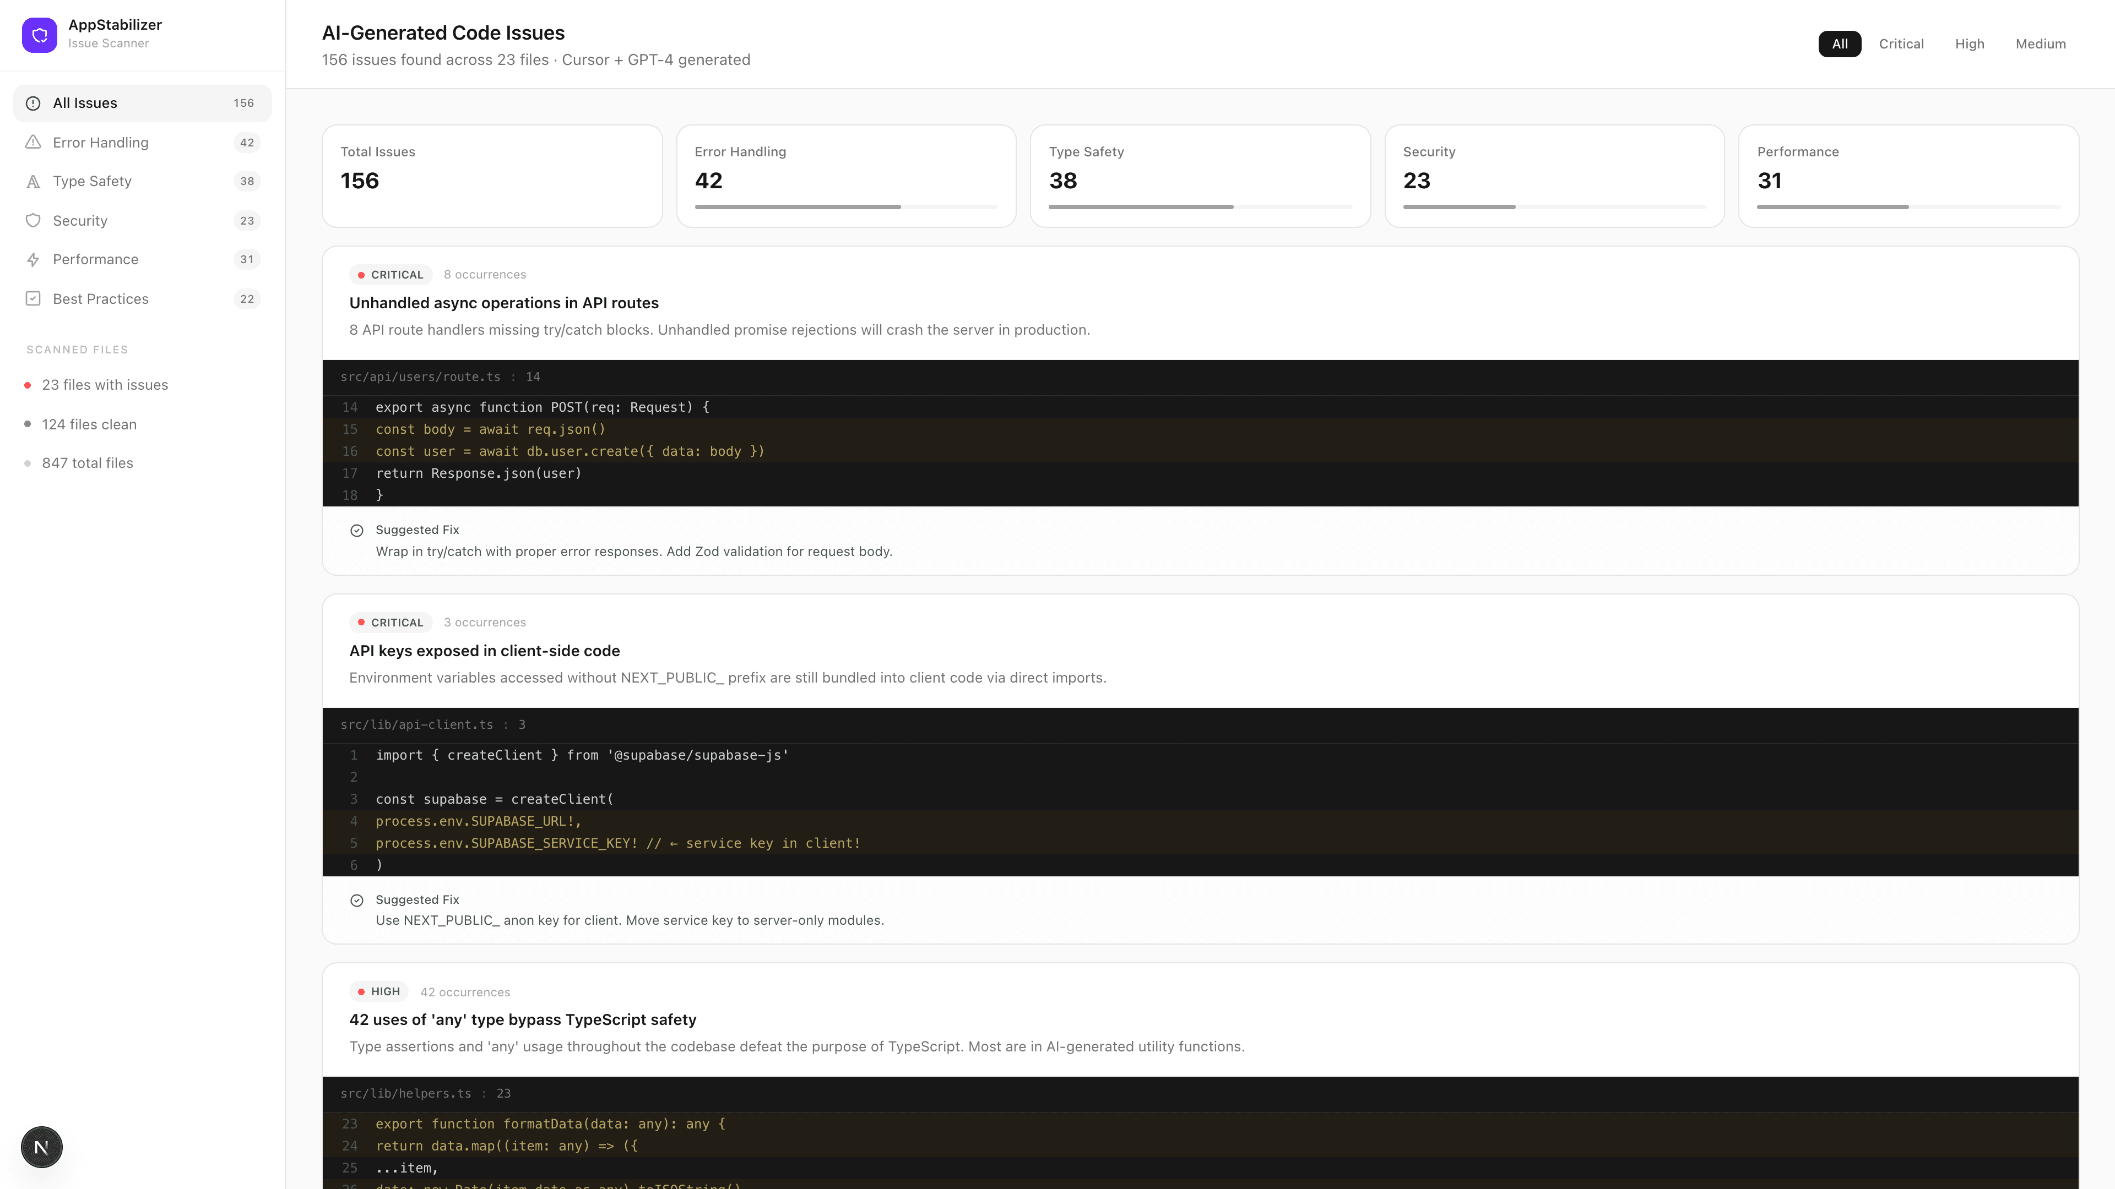Viewport: 2115px width, 1189px height.
Task: Toggle the High severity filter
Action: pos(1969,43)
